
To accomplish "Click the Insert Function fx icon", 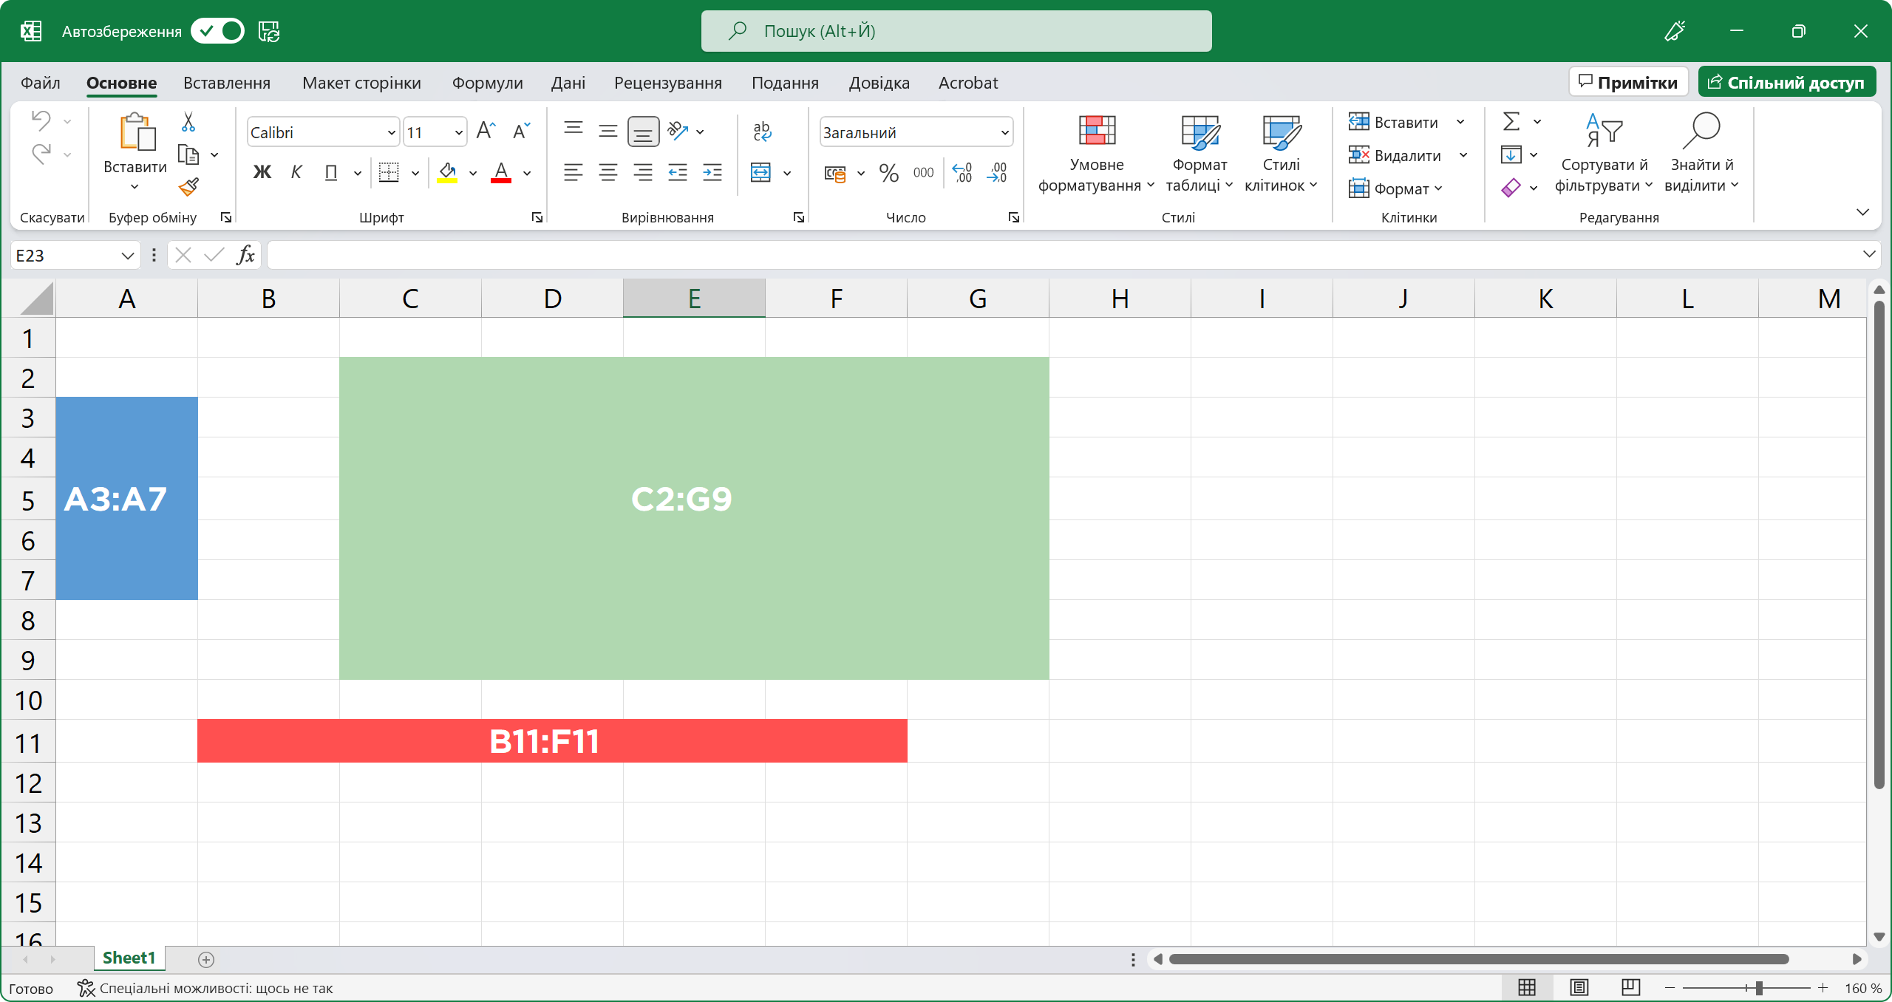I will [245, 255].
